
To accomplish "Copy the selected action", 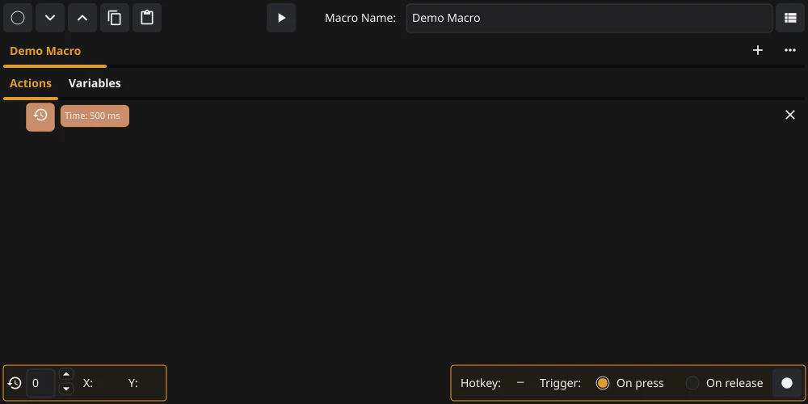I will 115,18.
